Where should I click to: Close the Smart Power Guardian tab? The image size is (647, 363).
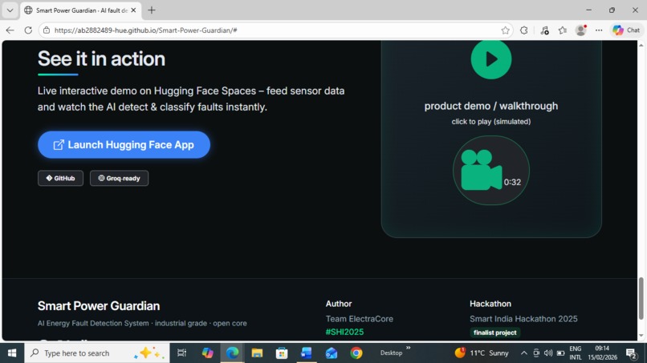[133, 10]
